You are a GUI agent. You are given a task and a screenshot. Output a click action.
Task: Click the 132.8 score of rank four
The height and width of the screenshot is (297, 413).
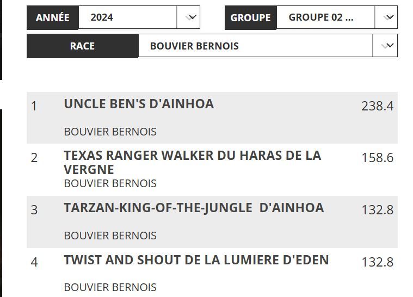coord(378,262)
